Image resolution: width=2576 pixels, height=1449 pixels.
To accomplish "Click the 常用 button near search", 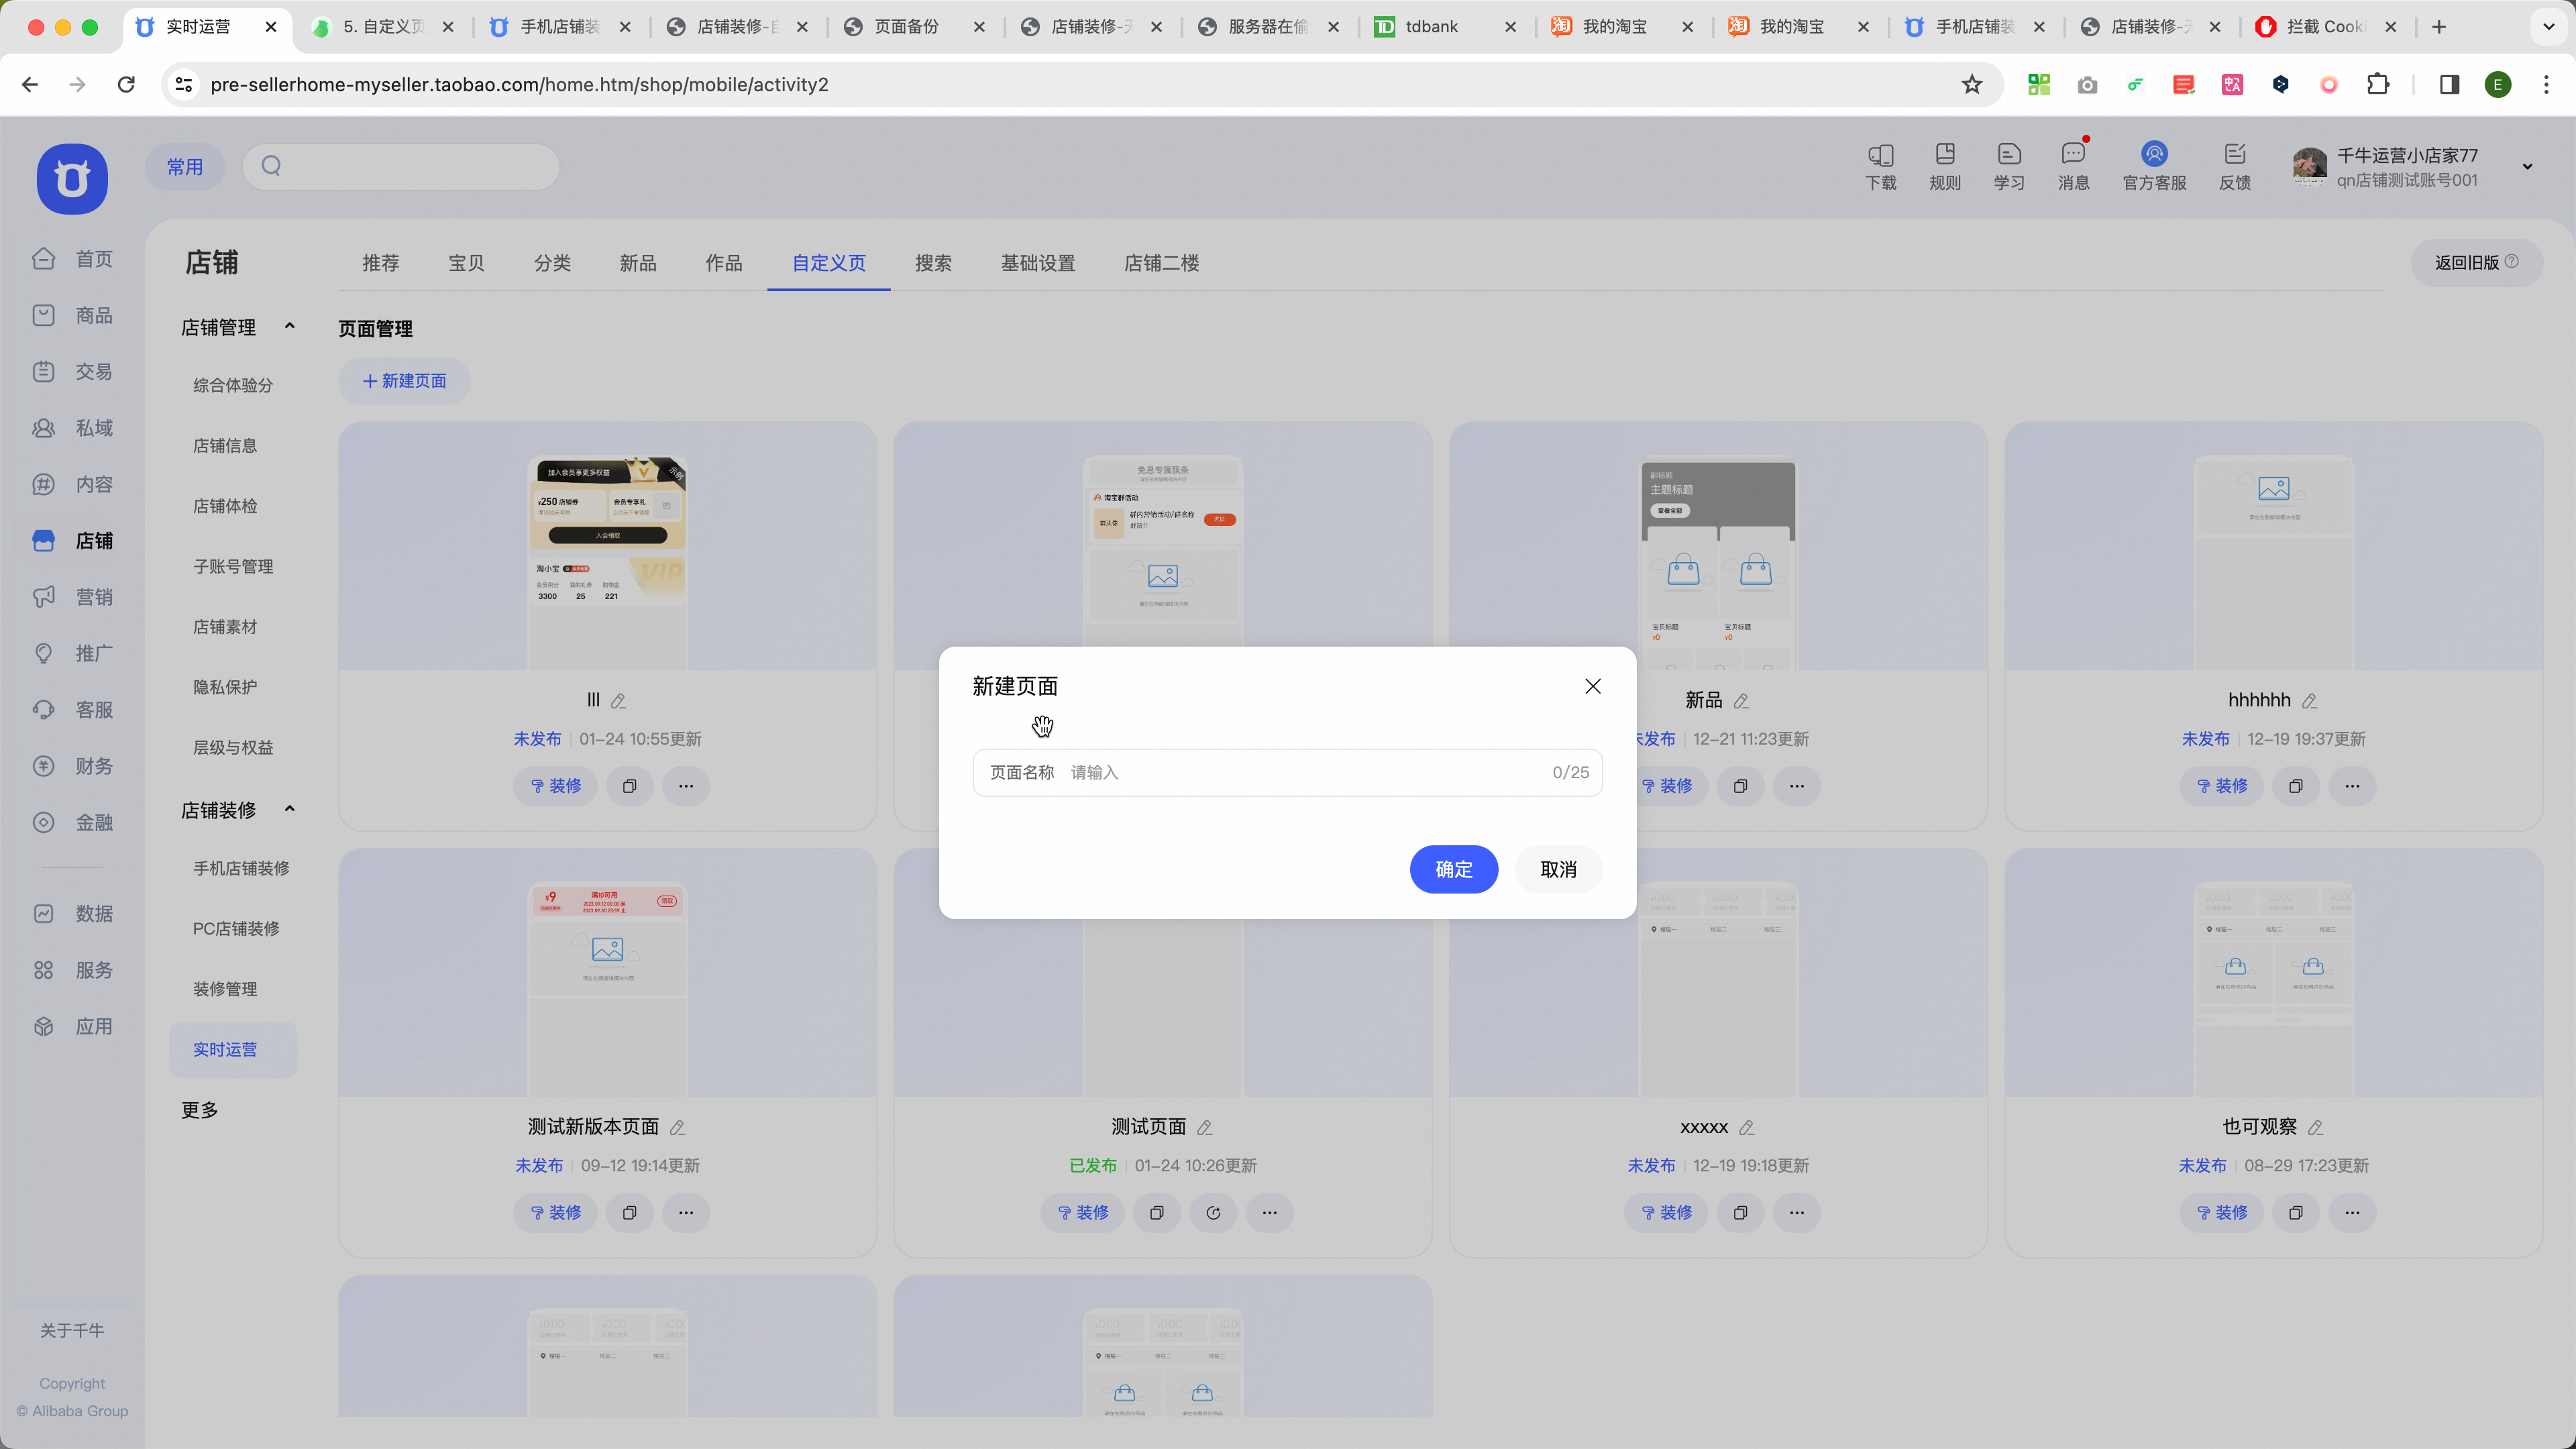I will click(x=184, y=167).
